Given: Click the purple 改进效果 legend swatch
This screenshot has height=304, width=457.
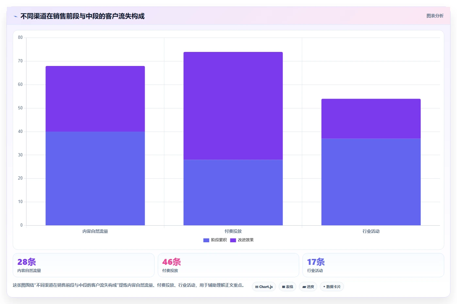Looking at the screenshot, I should [233, 240].
